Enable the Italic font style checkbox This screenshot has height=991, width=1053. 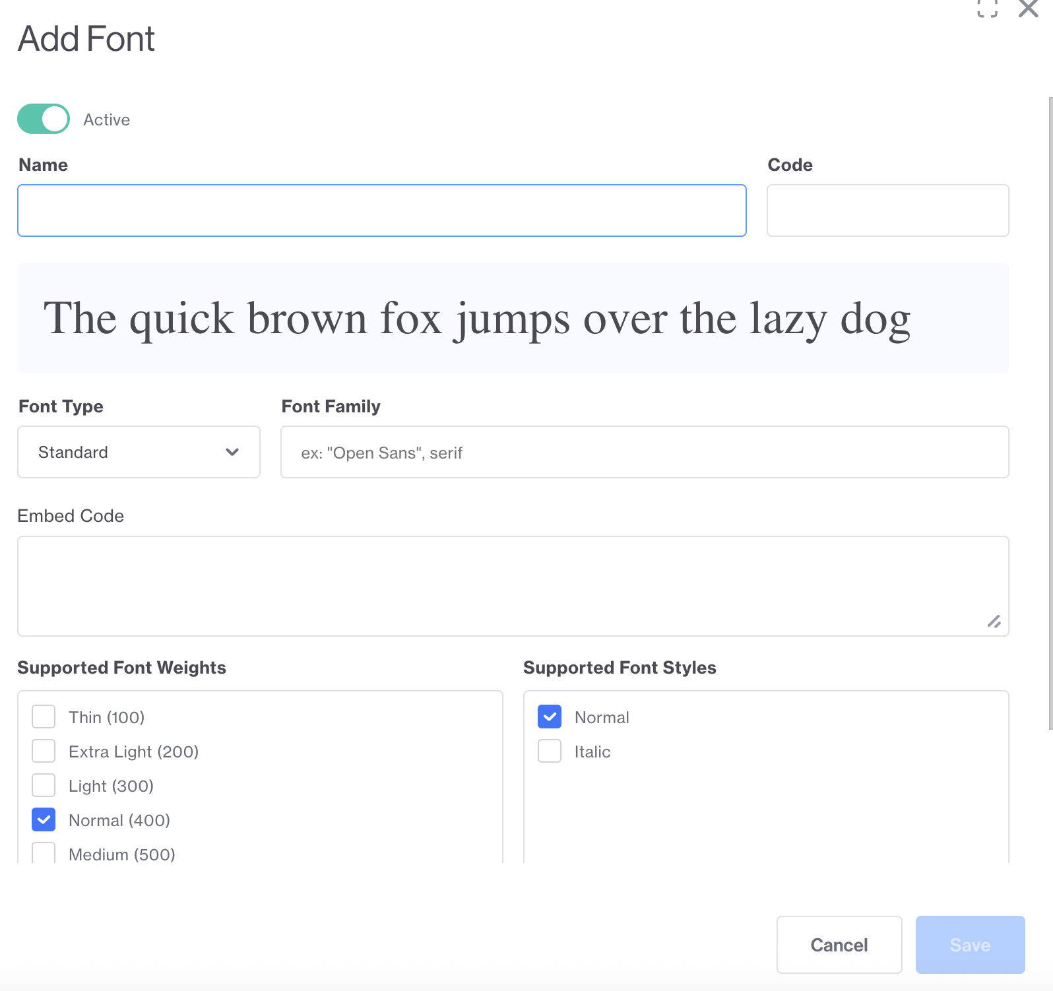pyautogui.click(x=550, y=751)
